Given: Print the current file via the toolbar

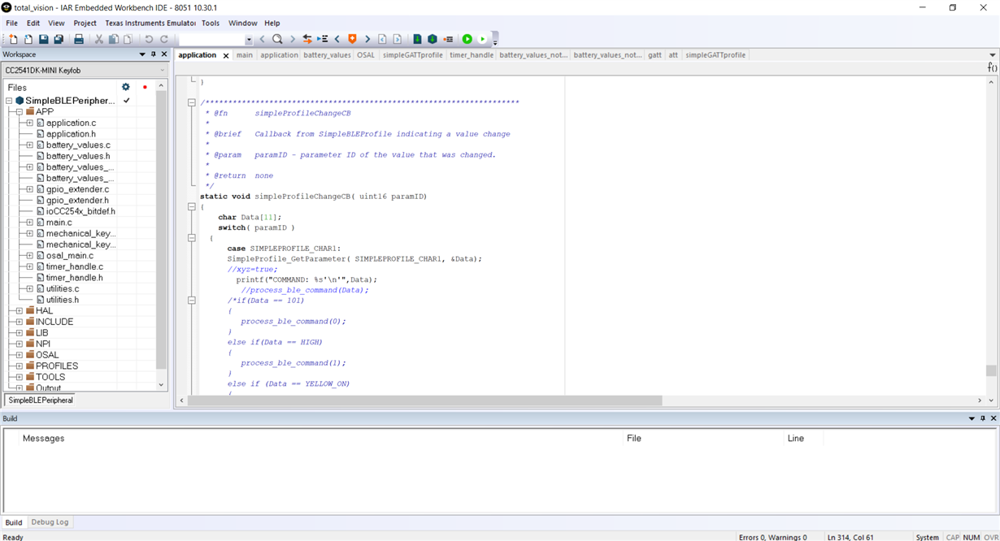Looking at the screenshot, I should click(79, 39).
